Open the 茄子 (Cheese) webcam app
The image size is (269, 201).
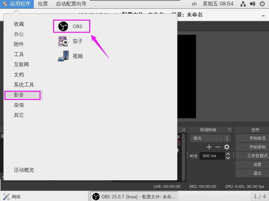click(x=71, y=41)
